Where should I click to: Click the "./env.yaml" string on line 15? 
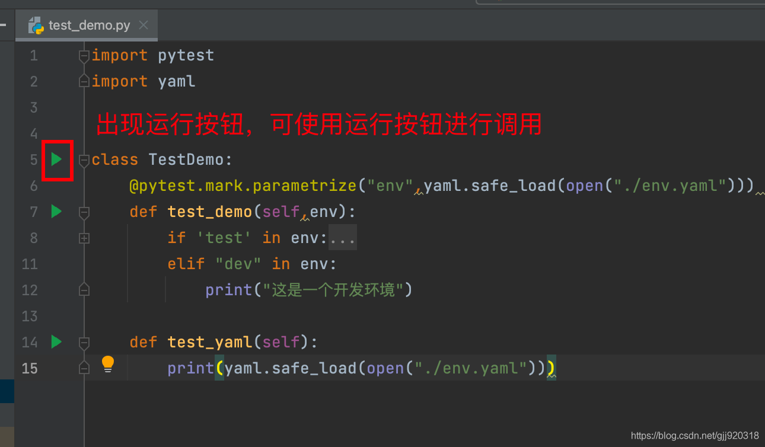pyautogui.click(x=470, y=368)
